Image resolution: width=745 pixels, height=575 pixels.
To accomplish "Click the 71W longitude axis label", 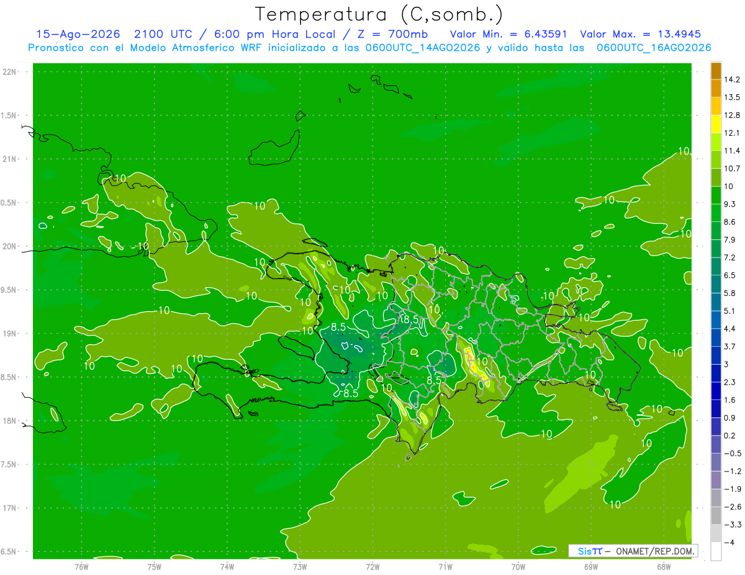I will [x=445, y=566].
